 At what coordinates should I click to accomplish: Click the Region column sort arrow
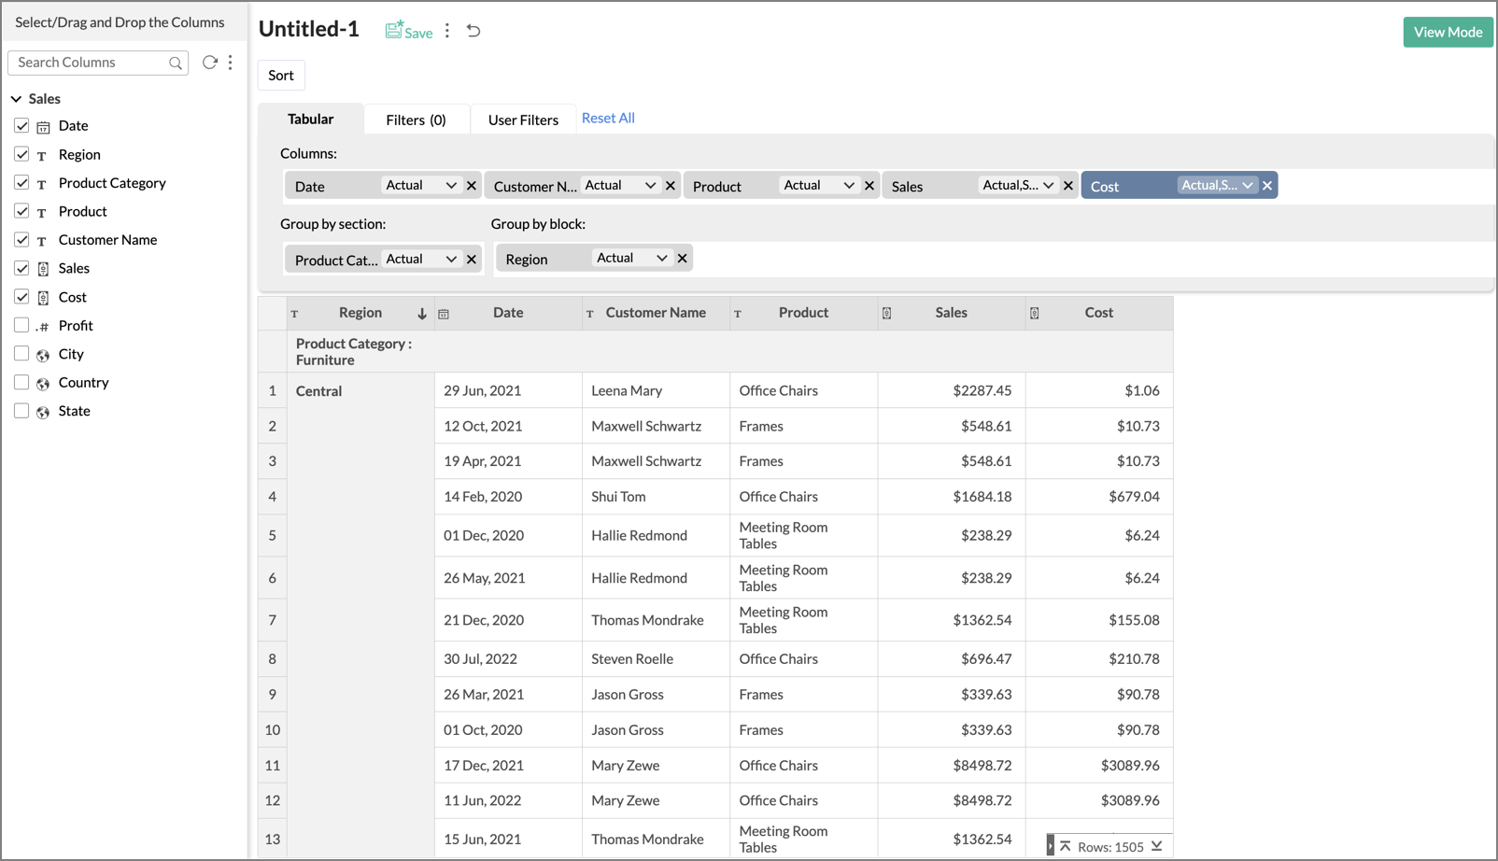pyautogui.click(x=422, y=314)
